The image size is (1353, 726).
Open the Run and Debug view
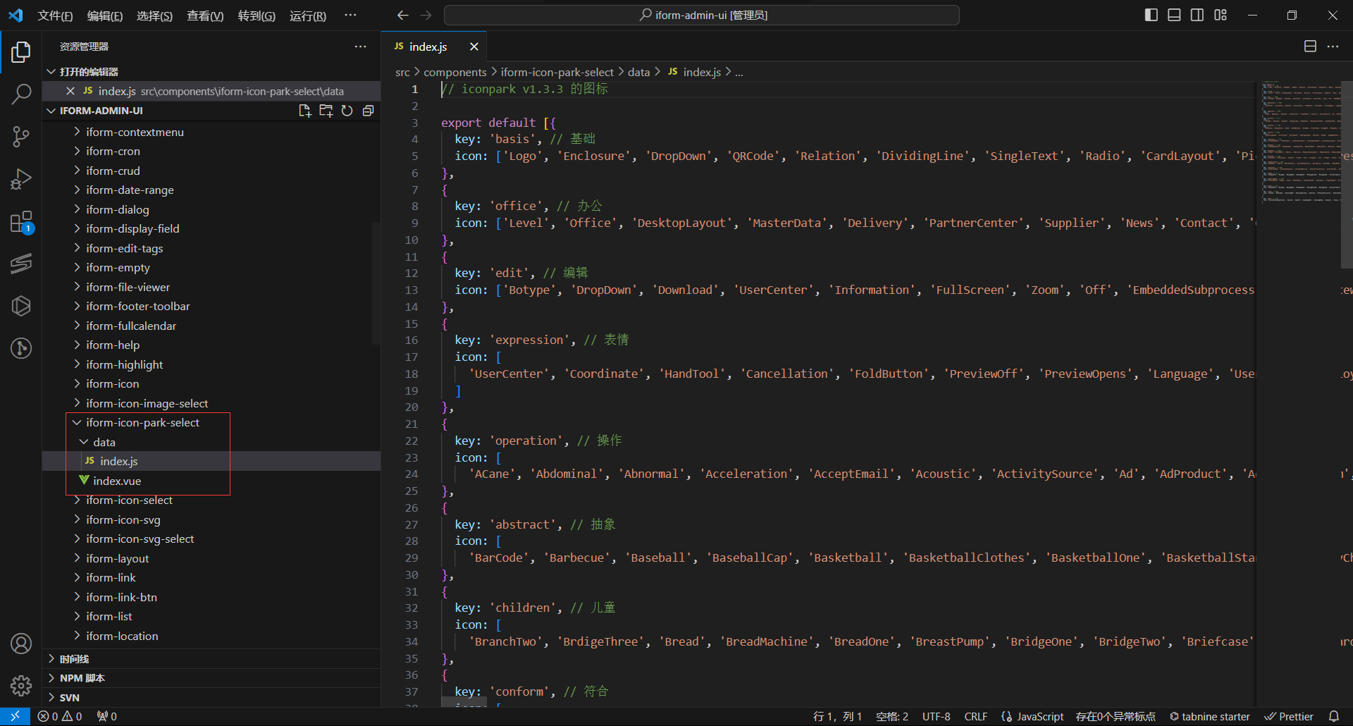(21, 179)
